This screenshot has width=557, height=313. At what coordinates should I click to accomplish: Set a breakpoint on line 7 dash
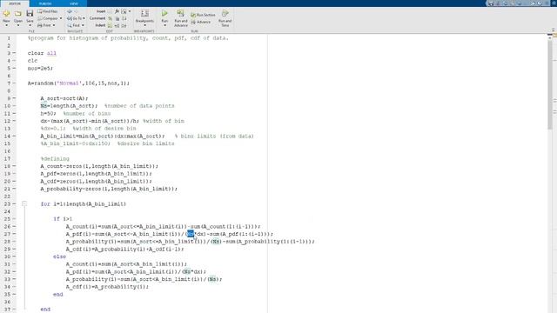point(14,83)
